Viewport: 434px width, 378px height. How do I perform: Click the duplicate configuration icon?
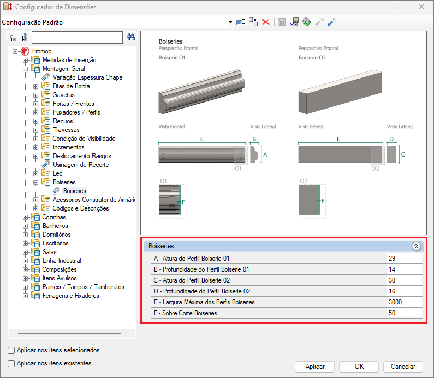[x=253, y=22]
